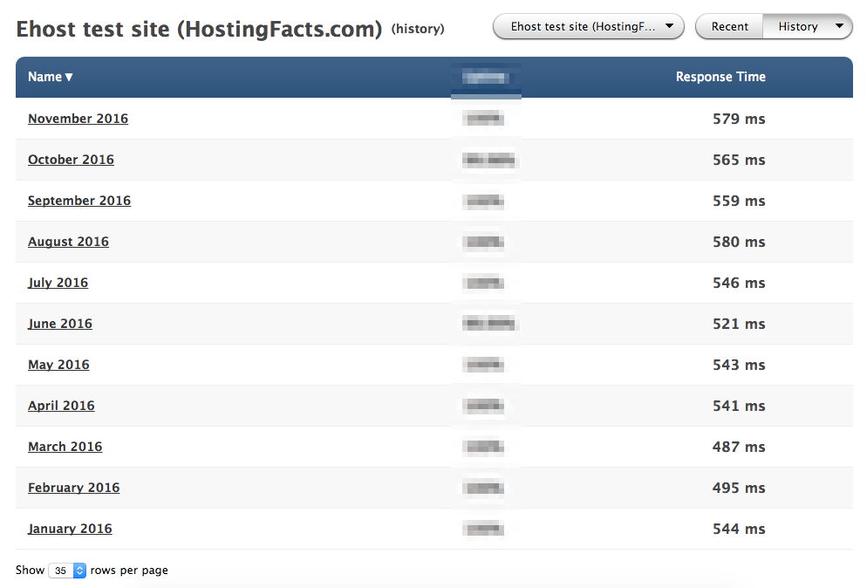Click the 544 ms response time value

(739, 529)
